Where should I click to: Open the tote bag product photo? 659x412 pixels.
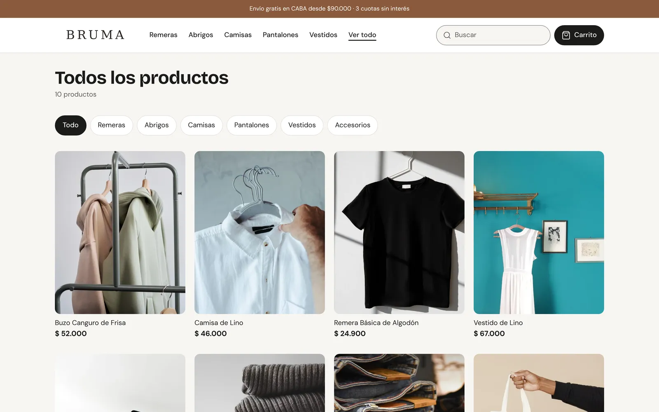pyautogui.click(x=539, y=383)
